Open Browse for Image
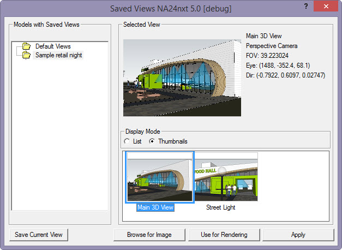342x250 pixels. [149, 235]
